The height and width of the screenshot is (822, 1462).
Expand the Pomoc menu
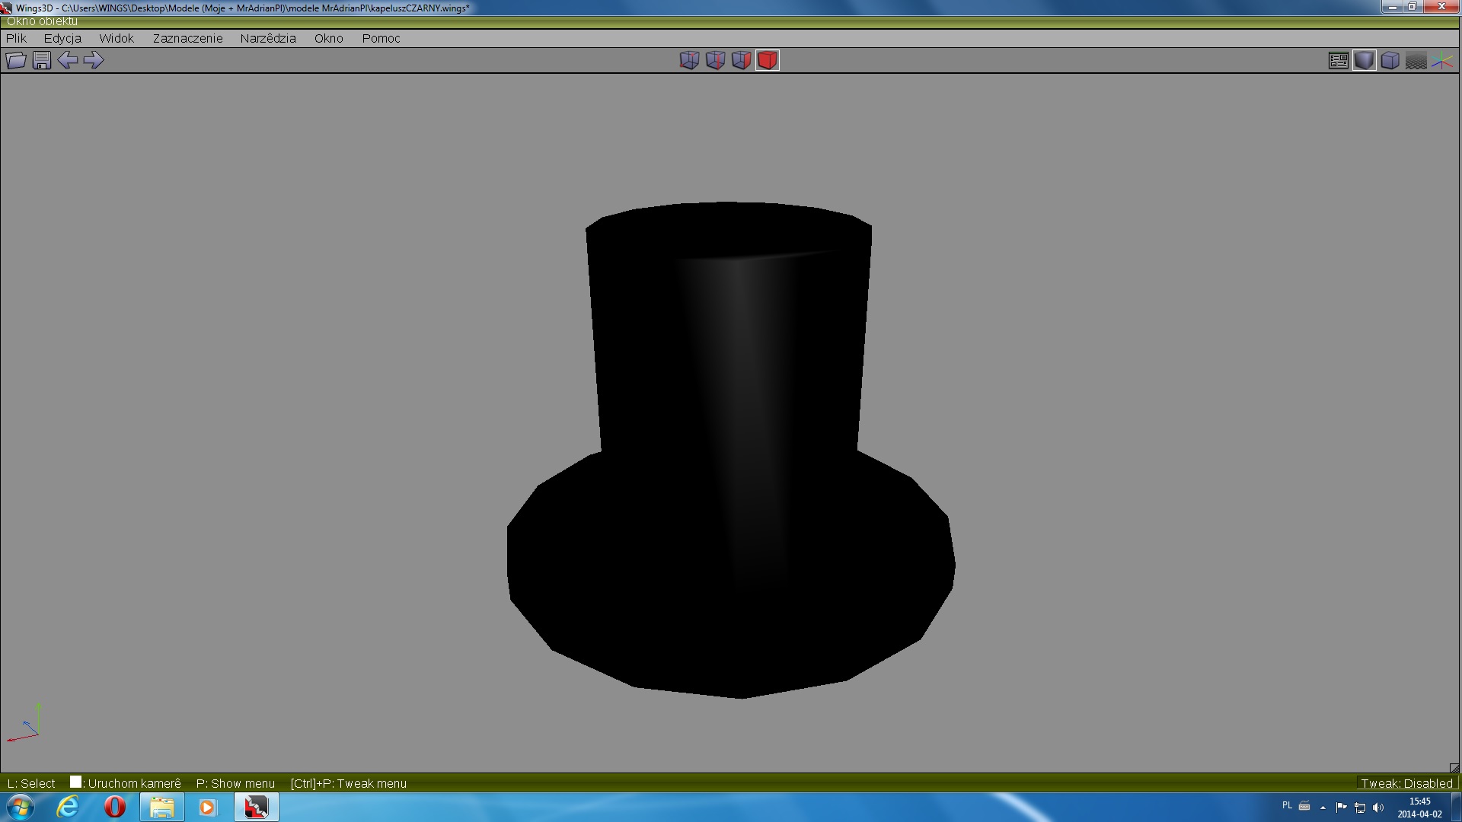[x=381, y=38]
